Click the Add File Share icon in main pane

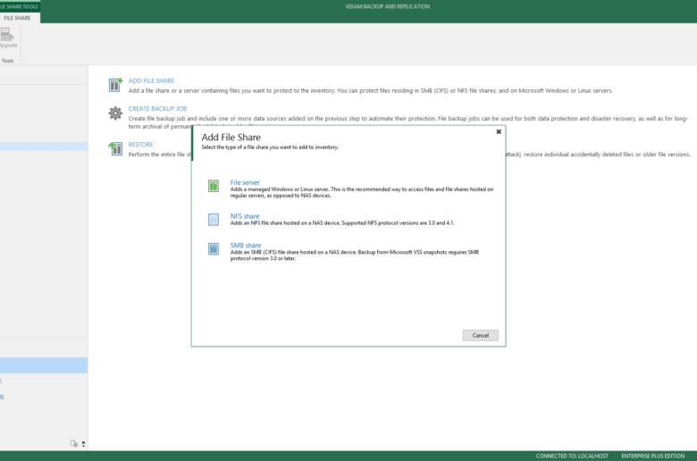click(115, 85)
